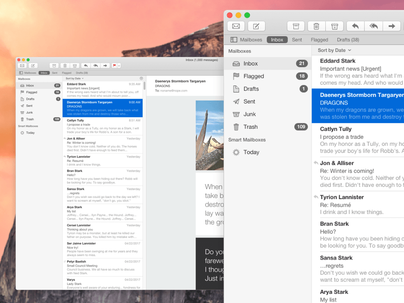The width and height of the screenshot is (404, 303).
Task: Delete the message via the Trash toolbar icon
Action: 316,26
